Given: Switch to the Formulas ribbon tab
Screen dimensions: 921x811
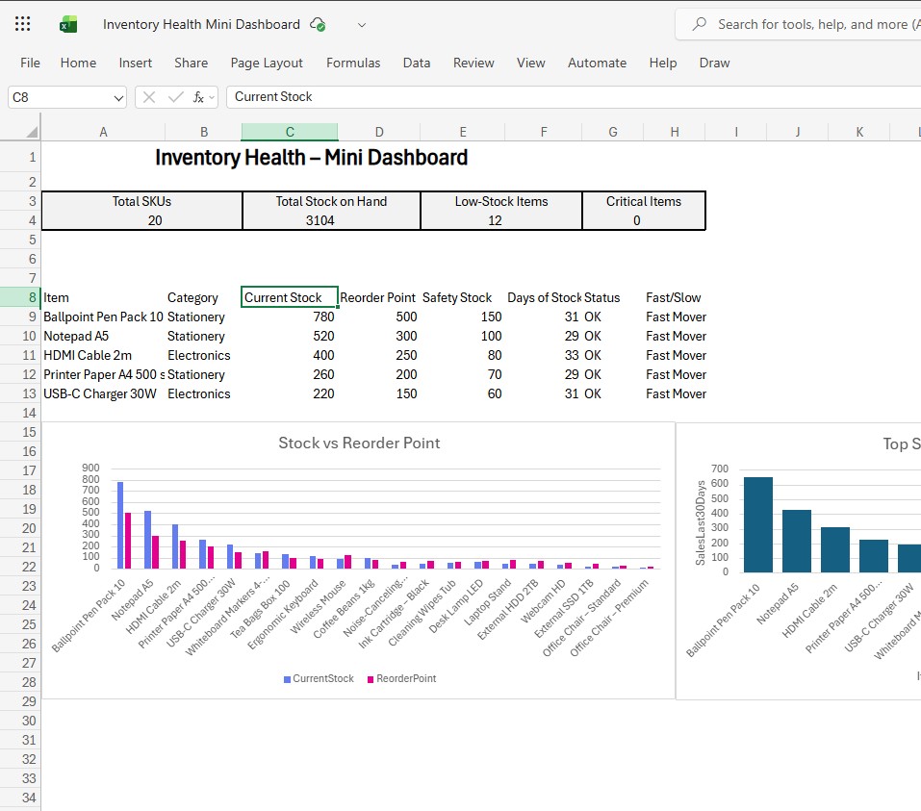Looking at the screenshot, I should pyautogui.click(x=353, y=63).
